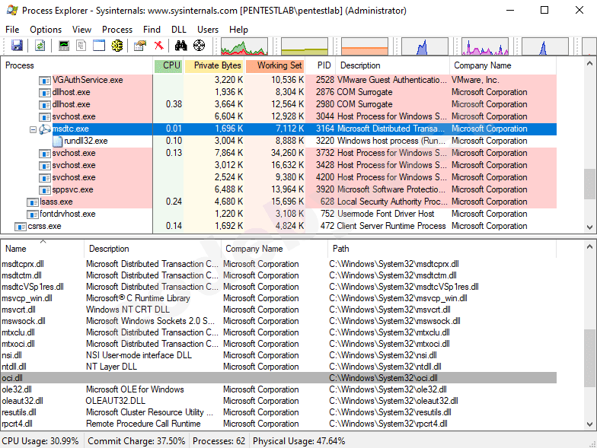Click the path C:\Windows\System32\oci.dll

384,378
